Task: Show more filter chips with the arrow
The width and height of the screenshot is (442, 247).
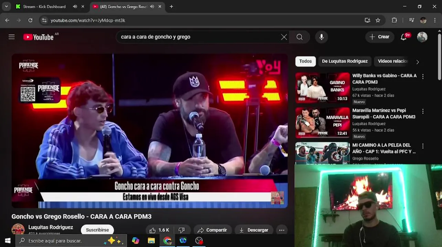Action: pos(418,62)
